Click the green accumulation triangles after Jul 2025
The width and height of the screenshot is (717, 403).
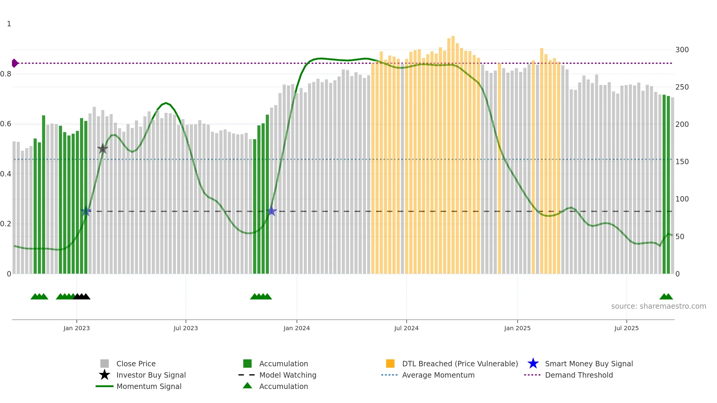pyautogui.click(x=666, y=296)
